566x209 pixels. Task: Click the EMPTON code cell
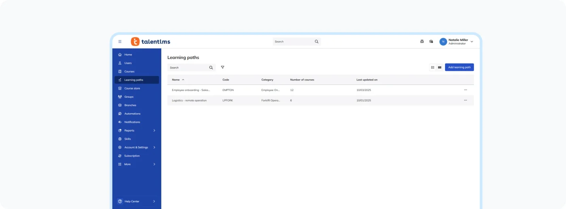click(x=228, y=90)
